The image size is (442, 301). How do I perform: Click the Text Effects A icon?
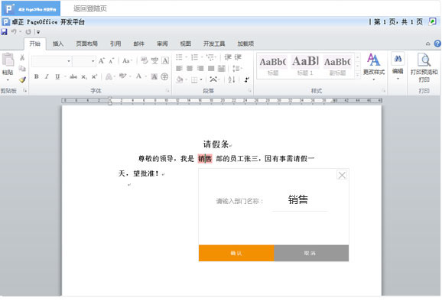point(109,76)
